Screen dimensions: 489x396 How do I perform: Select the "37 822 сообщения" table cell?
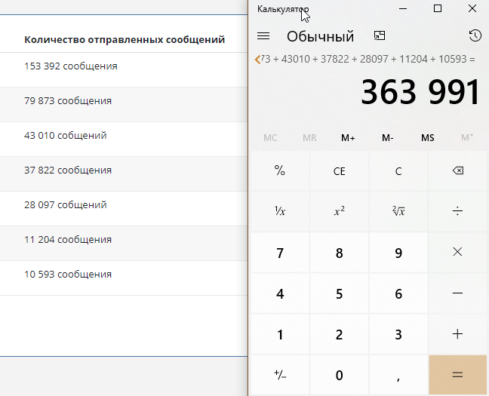click(124, 173)
